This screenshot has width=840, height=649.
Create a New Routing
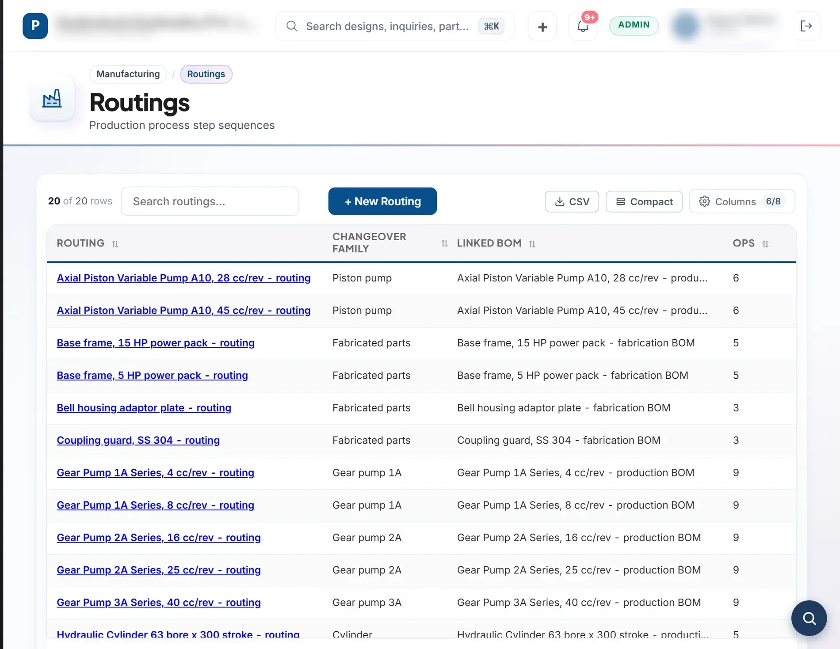pos(382,201)
